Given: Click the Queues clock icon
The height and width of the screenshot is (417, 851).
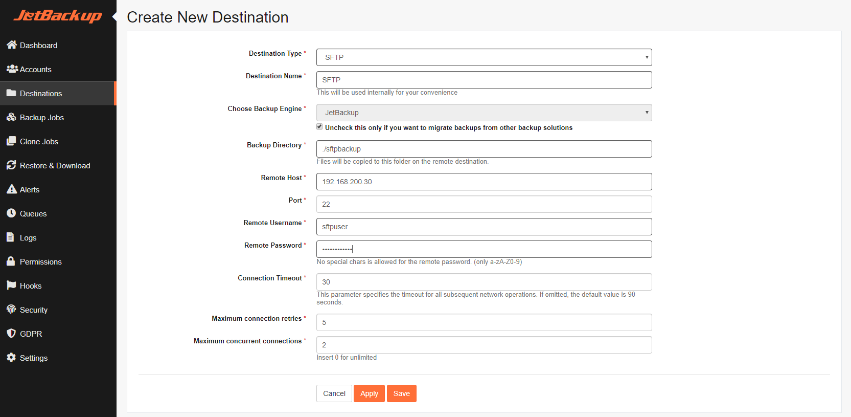Looking at the screenshot, I should [11, 213].
